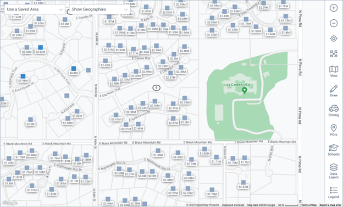Click the Los Cedros USA map pin
The width and height of the screenshot is (343, 207).
(245, 90)
